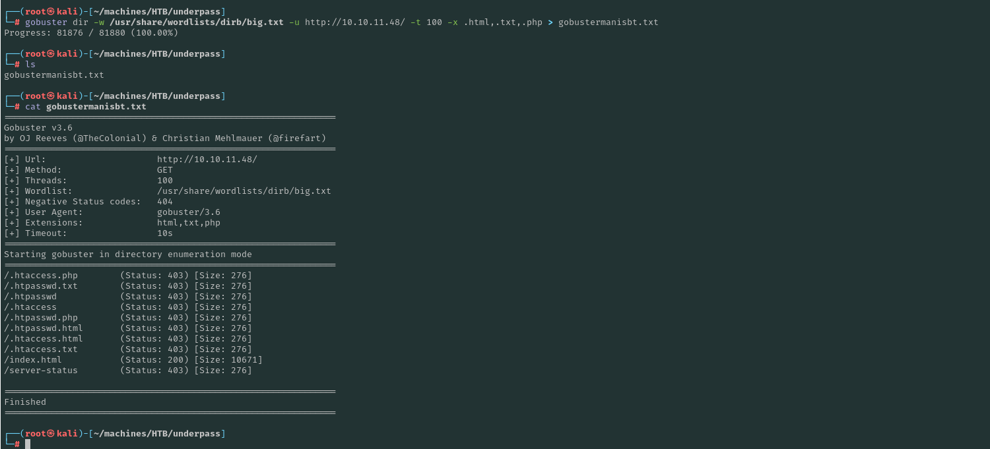The width and height of the screenshot is (990, 449).
Task: Click the wordlist path in the Wordlist row
Action: pyautogui.click(x=244, y=191)
